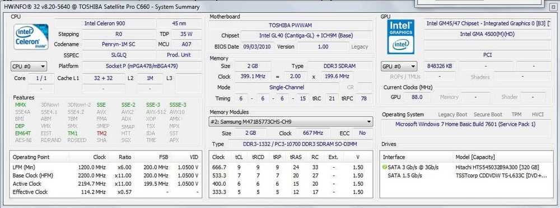
Task: Click the MCU value A07
Action: tap(186, 45)
